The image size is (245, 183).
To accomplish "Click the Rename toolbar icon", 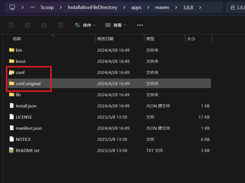I will point(28,25).
